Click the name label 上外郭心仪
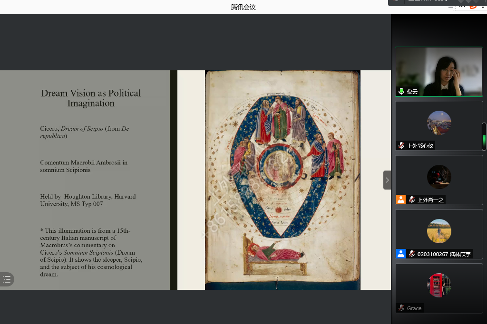Image resolution: width=487 pixels, height=324 pixels. coord(420,146)
